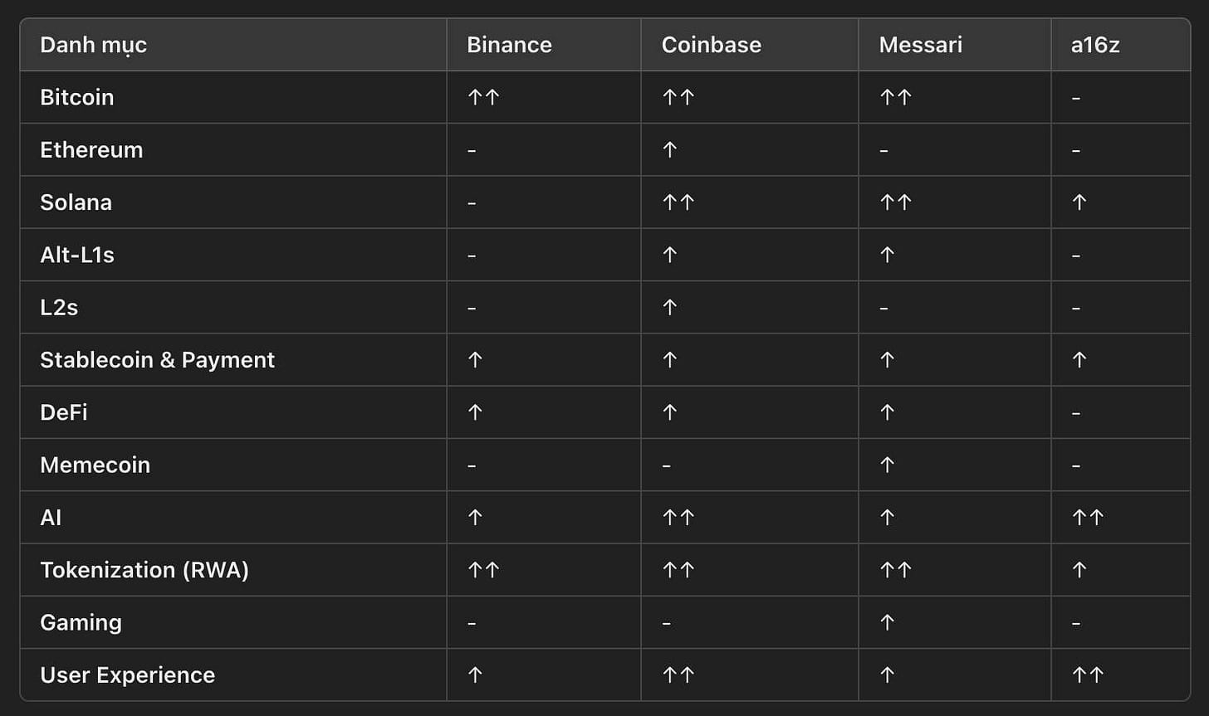Viewport: 1209px width, 716px height.
Task: Click double arrow in User Experience's Coinbase cell
Action: point(678,675)
